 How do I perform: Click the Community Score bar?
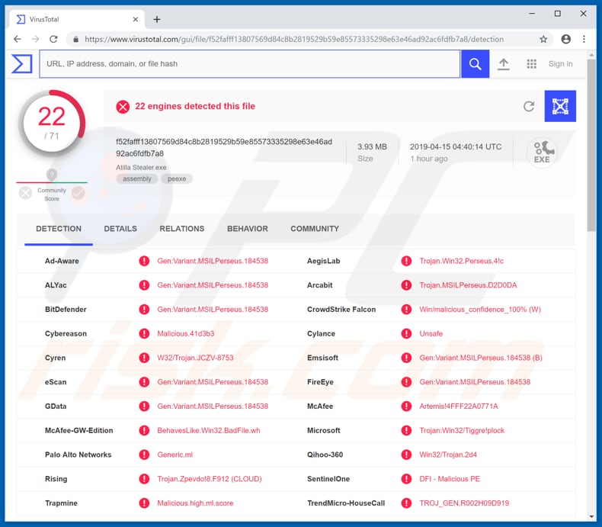(x=52, y=183)
